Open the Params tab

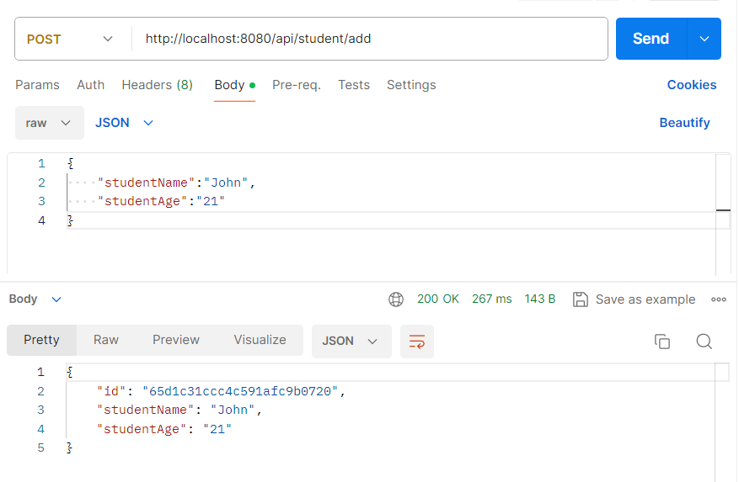click(37, 85)
